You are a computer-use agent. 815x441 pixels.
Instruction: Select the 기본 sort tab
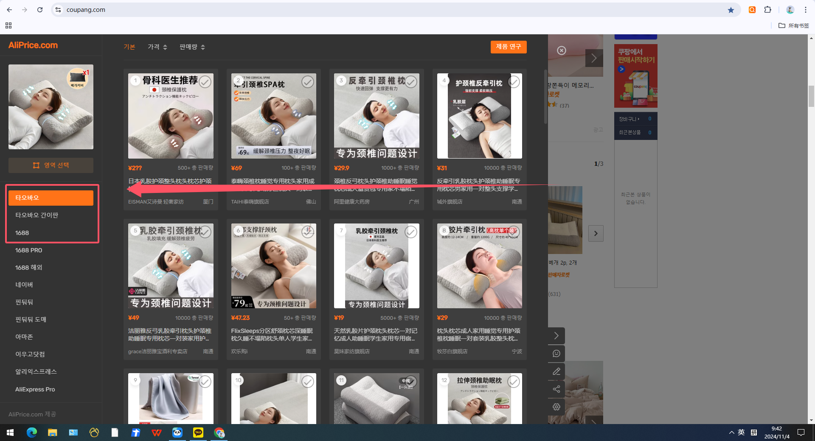(x=129, y=47)
